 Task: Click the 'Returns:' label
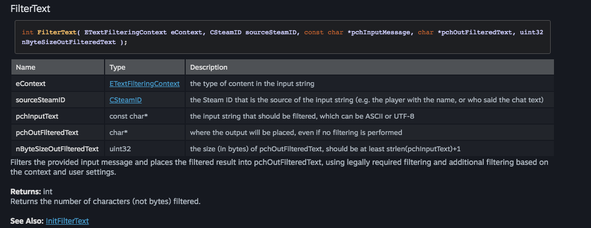click(x=25, y=192)
